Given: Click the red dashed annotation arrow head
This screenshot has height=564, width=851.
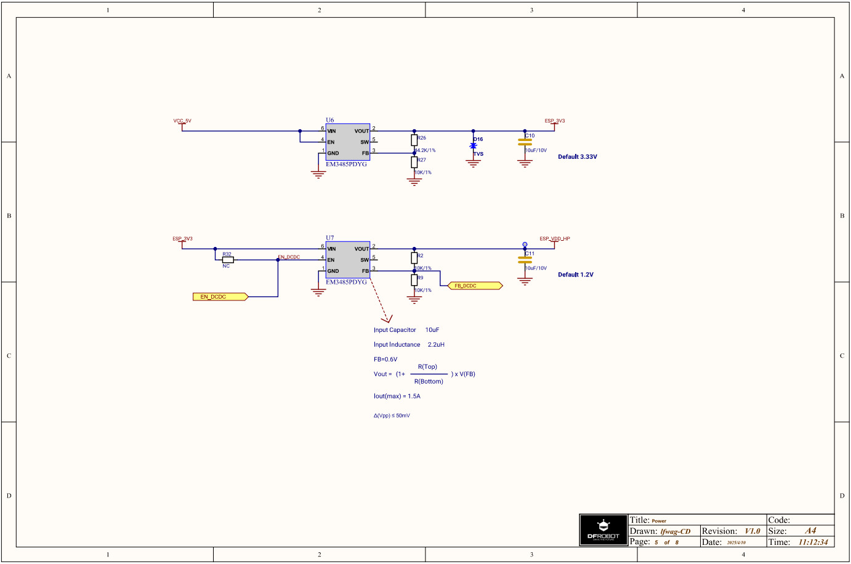Looking at the screenshot, I should [387, 319].
